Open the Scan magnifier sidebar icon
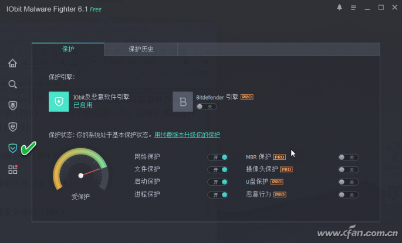This screenshot has width=402, height=243. tap(12, 84)
